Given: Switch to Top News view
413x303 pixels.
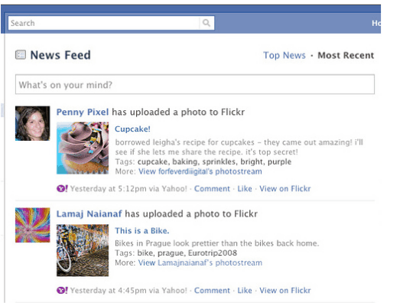Looking at the screenshot, I should point(285,55).
